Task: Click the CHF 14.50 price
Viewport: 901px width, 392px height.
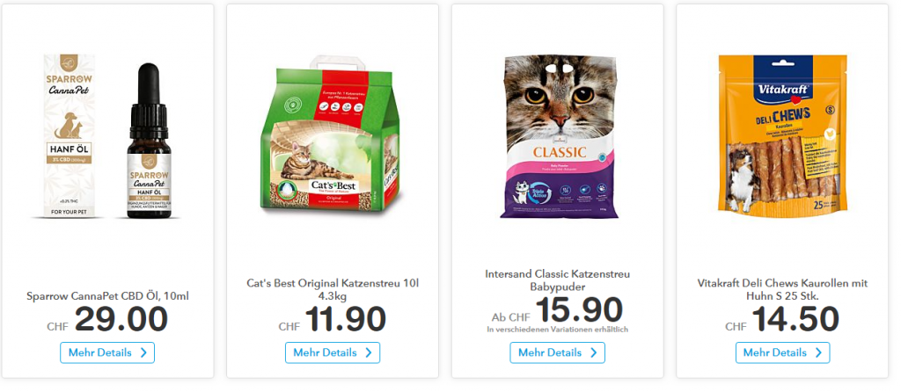Action: (x=782, y=320)
